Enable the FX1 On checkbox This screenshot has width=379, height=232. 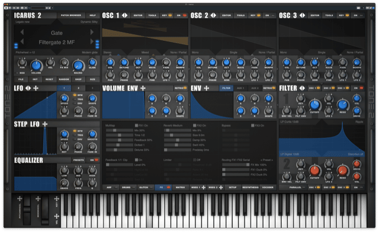coord(136,125)
